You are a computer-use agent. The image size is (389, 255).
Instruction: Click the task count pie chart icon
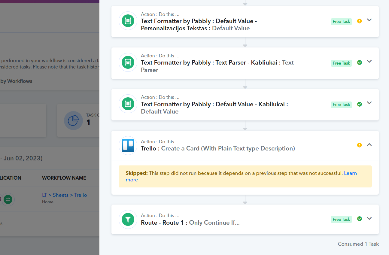(x=73, y=120)
